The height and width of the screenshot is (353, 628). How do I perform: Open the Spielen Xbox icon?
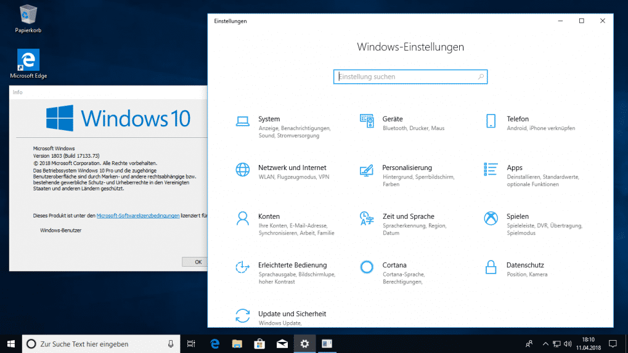[x=491, y=219]
